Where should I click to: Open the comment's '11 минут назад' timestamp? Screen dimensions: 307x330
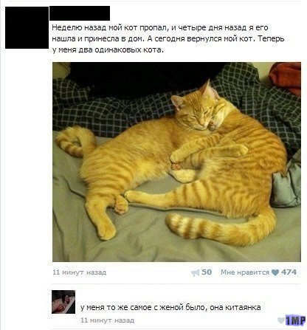108,320
